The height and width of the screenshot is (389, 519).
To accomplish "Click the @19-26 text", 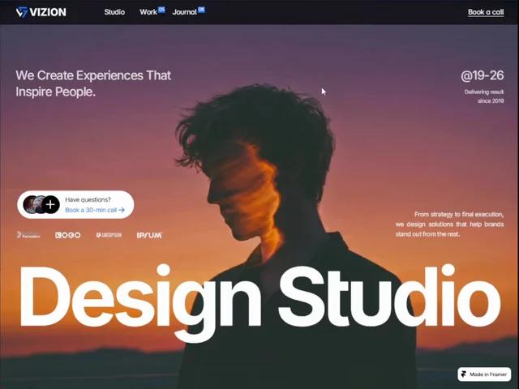I will pos(483,75).
